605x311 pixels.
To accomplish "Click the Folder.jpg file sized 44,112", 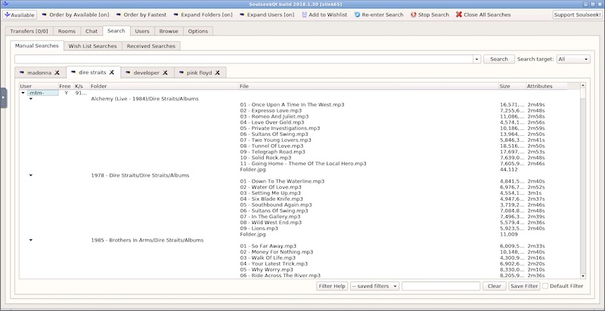I will [253, 169].
